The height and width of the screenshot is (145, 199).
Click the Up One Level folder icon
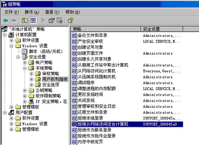point(24,20)
